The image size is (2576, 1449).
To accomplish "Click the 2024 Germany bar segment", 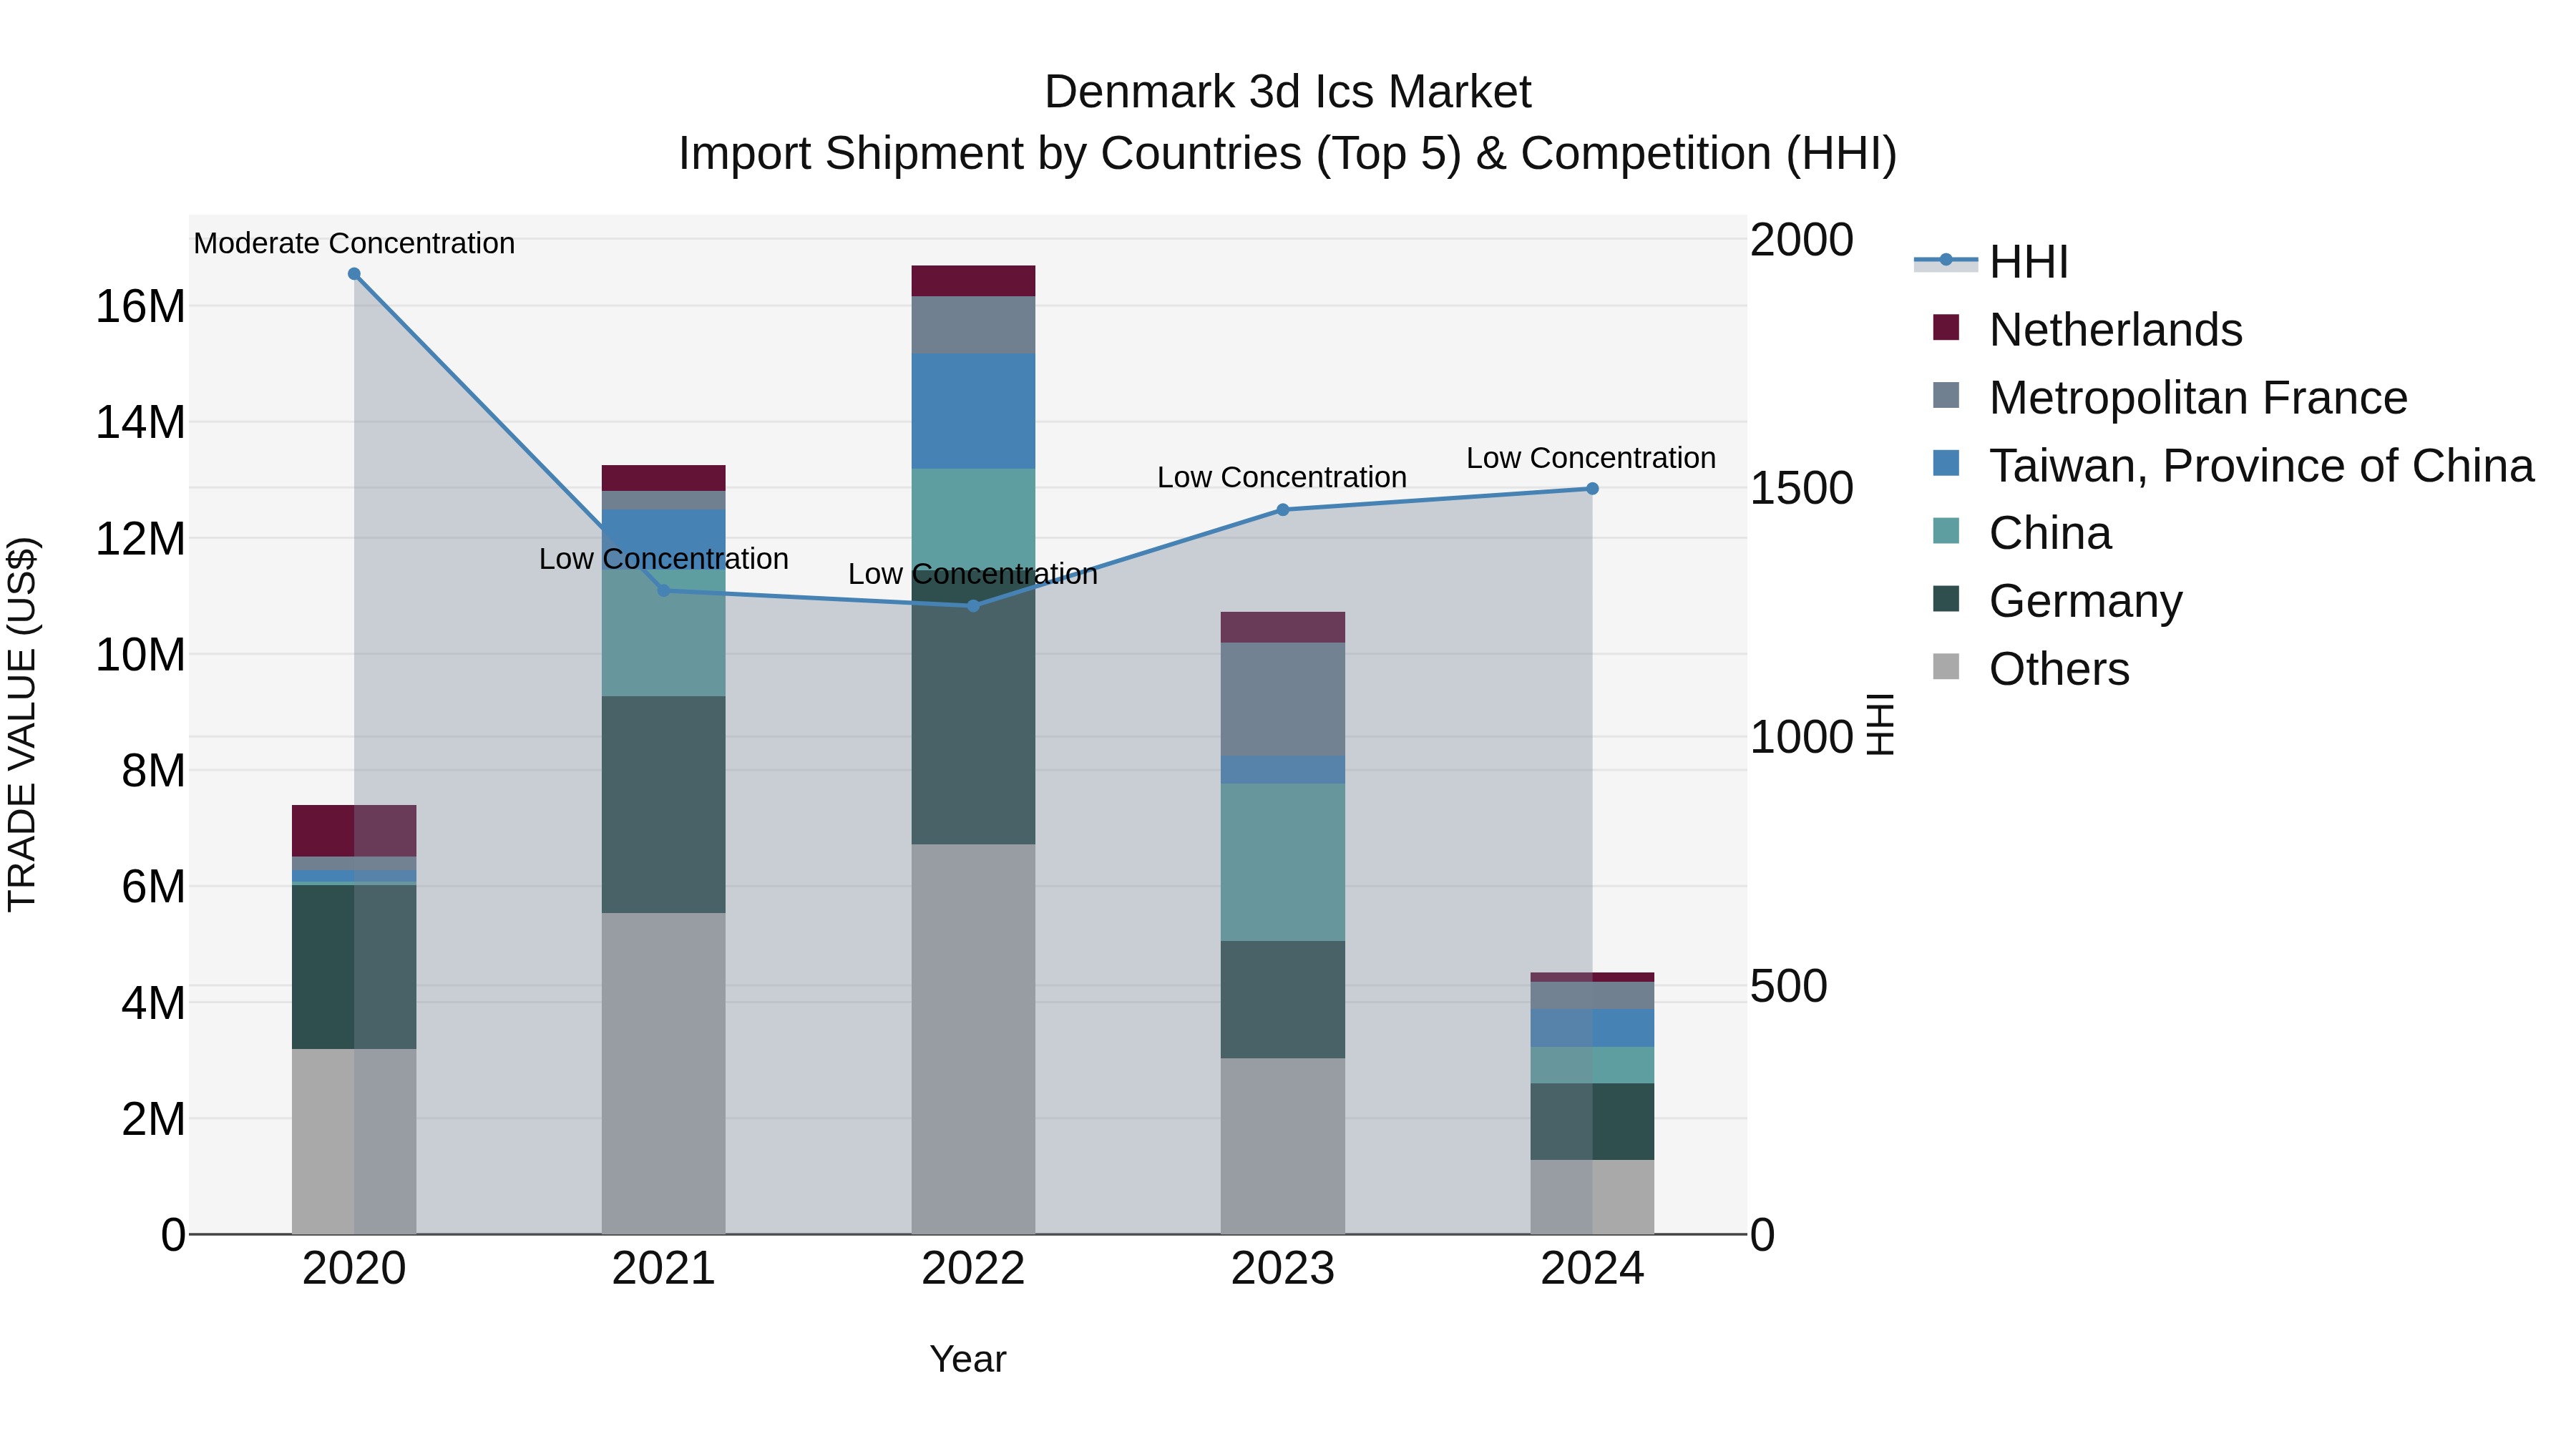I will [1592, 1122].
